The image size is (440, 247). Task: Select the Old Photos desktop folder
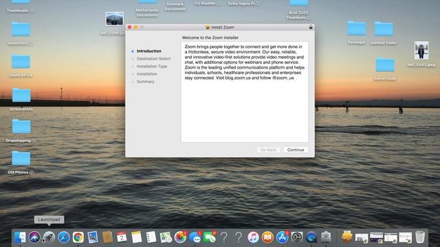(21, 158)
